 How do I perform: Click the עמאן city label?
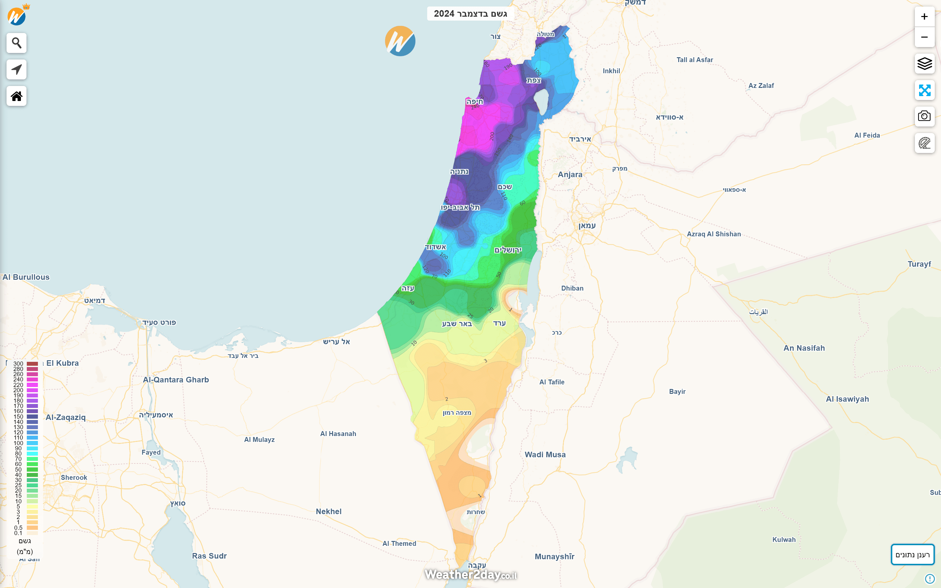587,226
